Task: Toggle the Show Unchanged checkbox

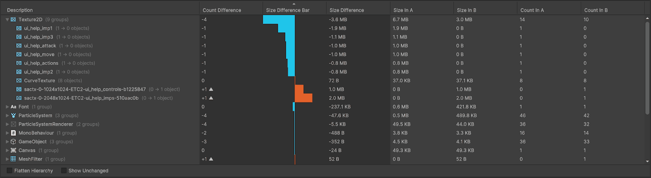Action: [64, 171]
